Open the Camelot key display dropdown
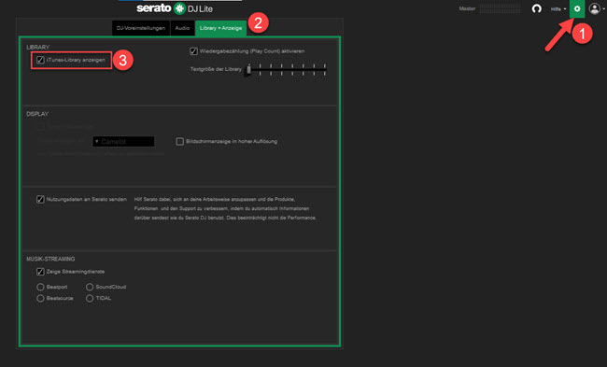Image resolution: width=607 pixels, height=367 pixels. coord(123,142)
